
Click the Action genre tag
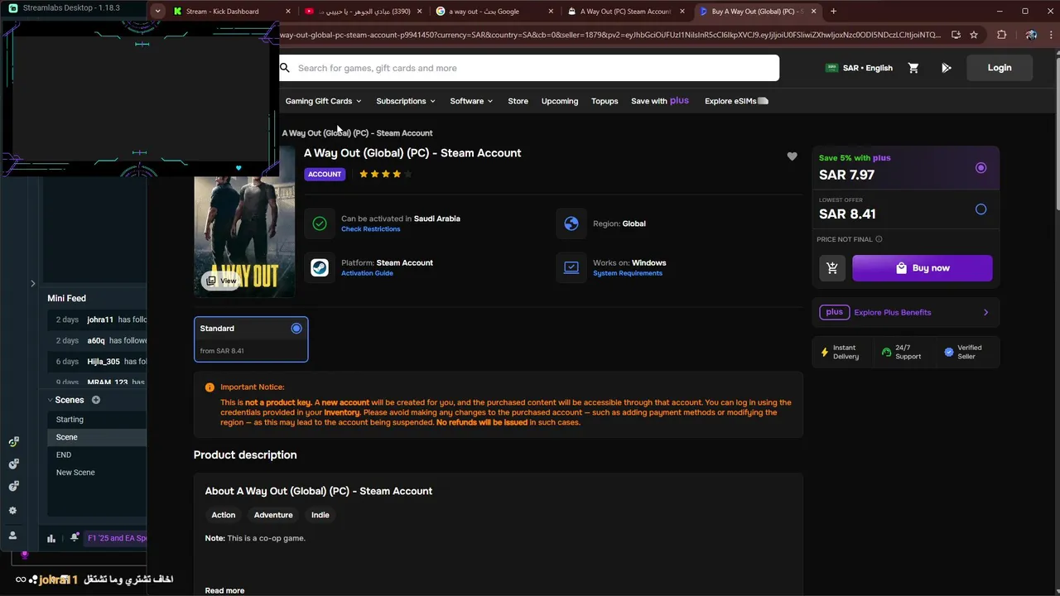(223, 515)
